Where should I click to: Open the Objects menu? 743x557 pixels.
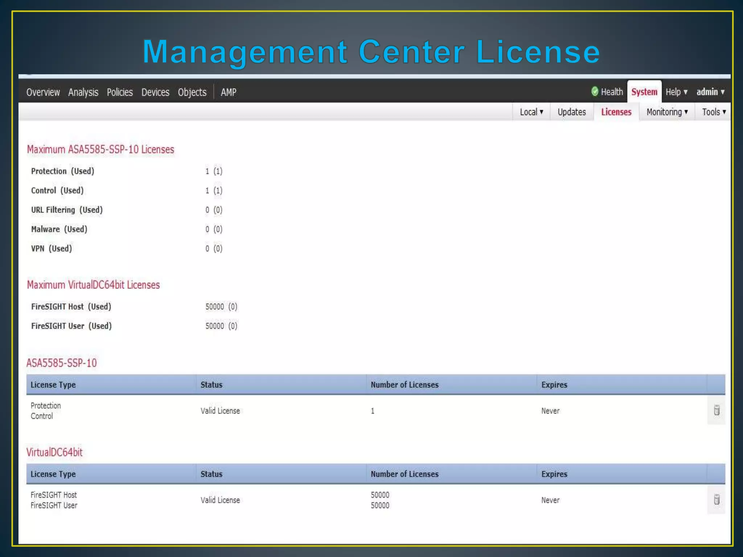(192, 92)
